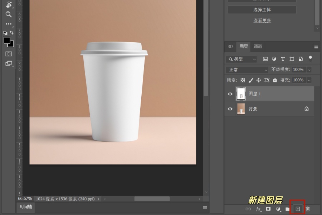Swap foreground and background colors
322x215 pixels.
pos(12,33)
